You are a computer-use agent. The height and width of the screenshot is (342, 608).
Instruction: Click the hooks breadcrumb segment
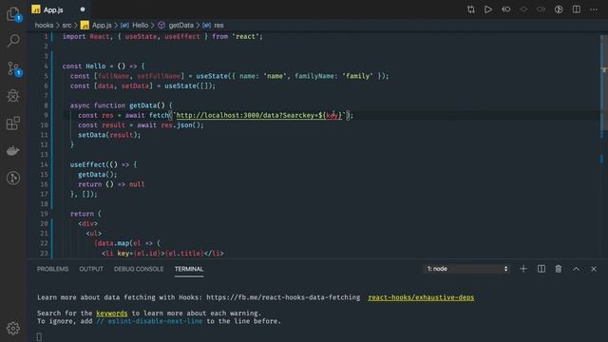pyautogui.click(x=45, y=26)
